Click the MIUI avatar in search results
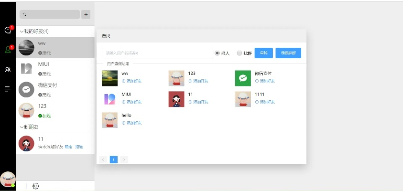The width and height of the screenshot is (403, 191). point(110,99)
